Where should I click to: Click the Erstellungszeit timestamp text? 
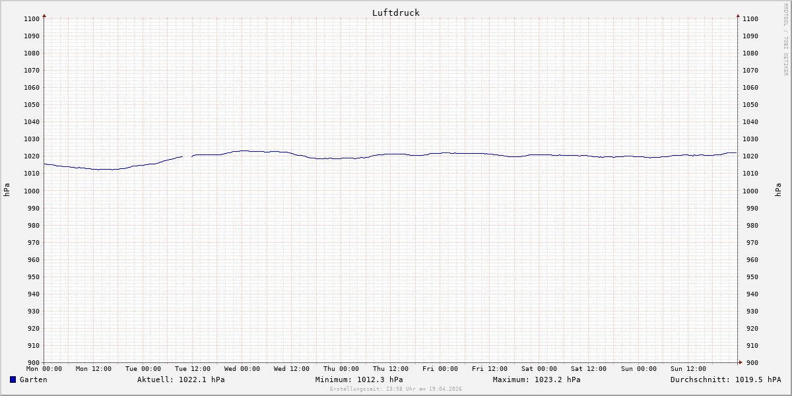[x=395, y=389]
